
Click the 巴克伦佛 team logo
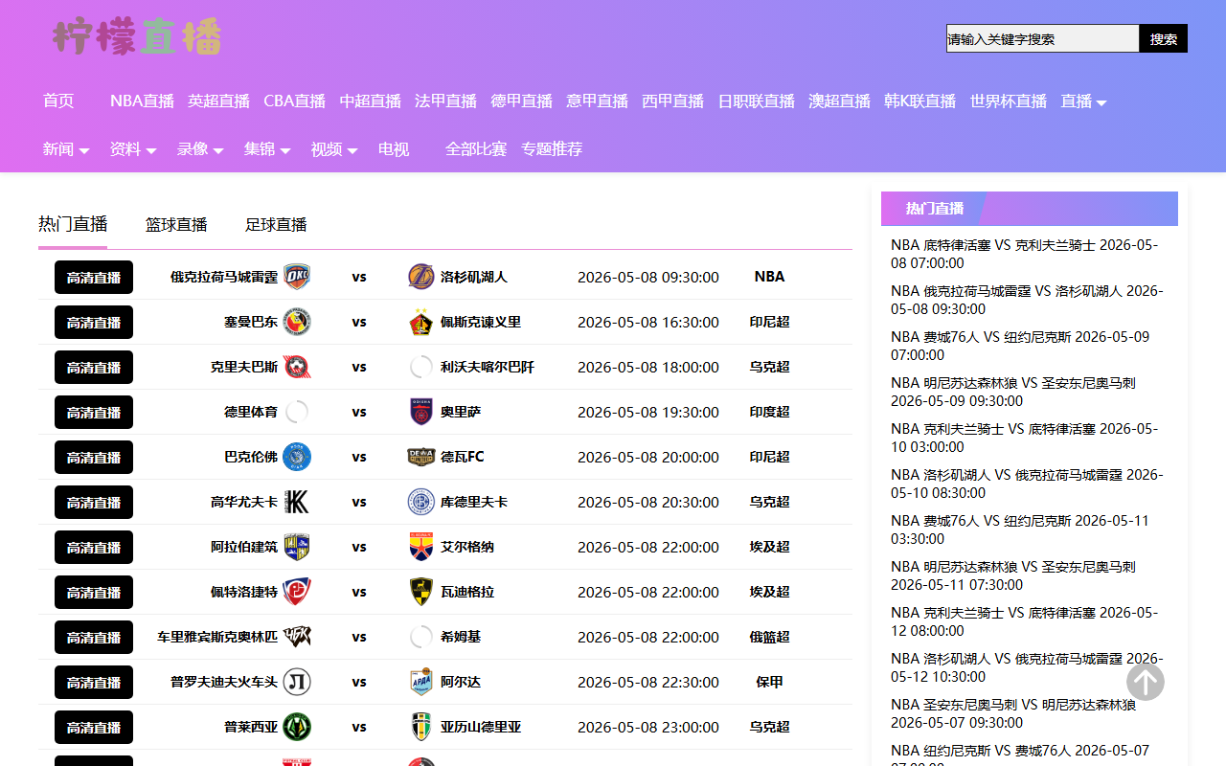(x=297, y=457)
